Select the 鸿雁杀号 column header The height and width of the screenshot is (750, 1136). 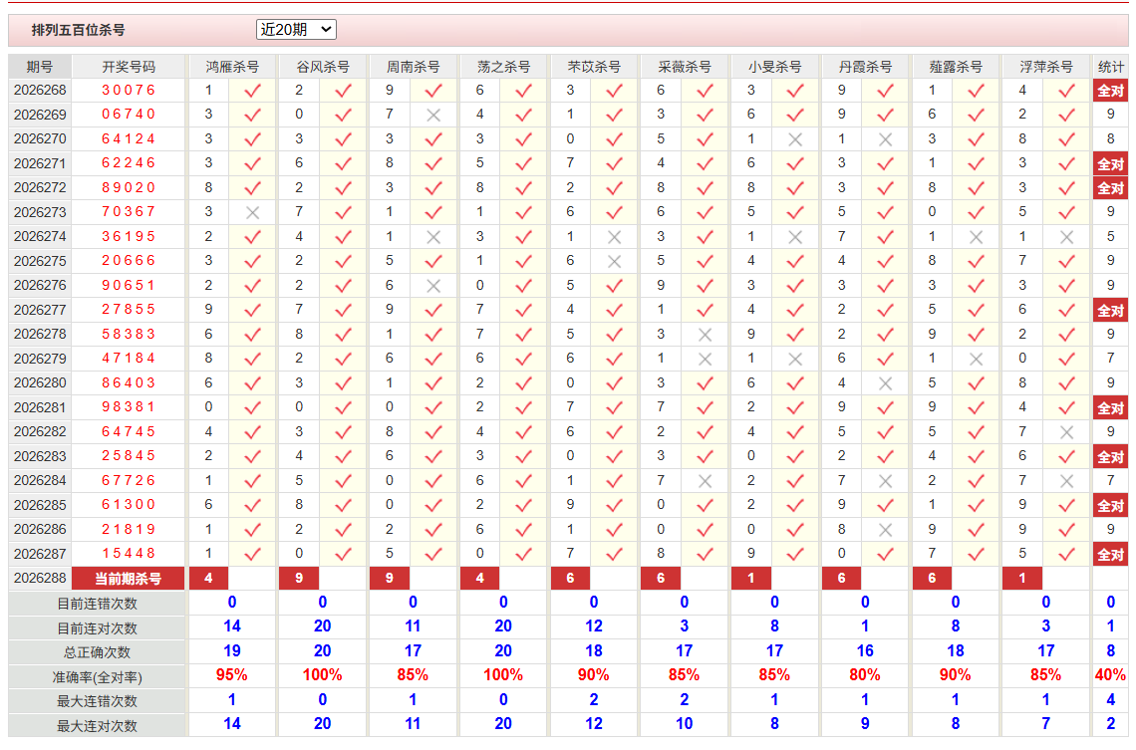pos(232,67)
